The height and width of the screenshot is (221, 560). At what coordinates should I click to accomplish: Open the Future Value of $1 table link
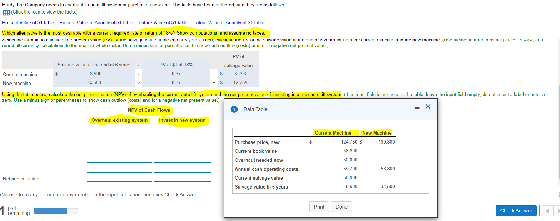163,22
